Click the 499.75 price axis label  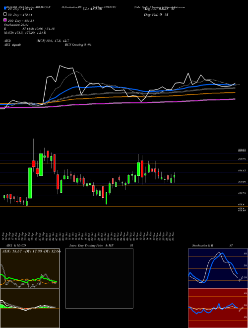click(x=242, y=159)
